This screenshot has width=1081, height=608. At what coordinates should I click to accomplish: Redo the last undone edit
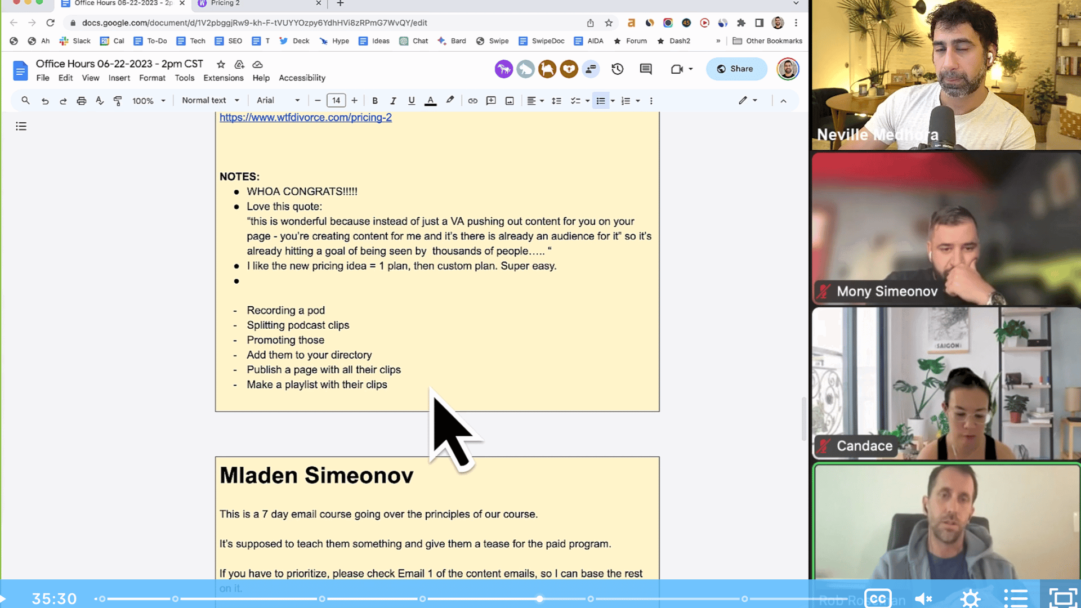pyautogui.click(x=63, y=101)
